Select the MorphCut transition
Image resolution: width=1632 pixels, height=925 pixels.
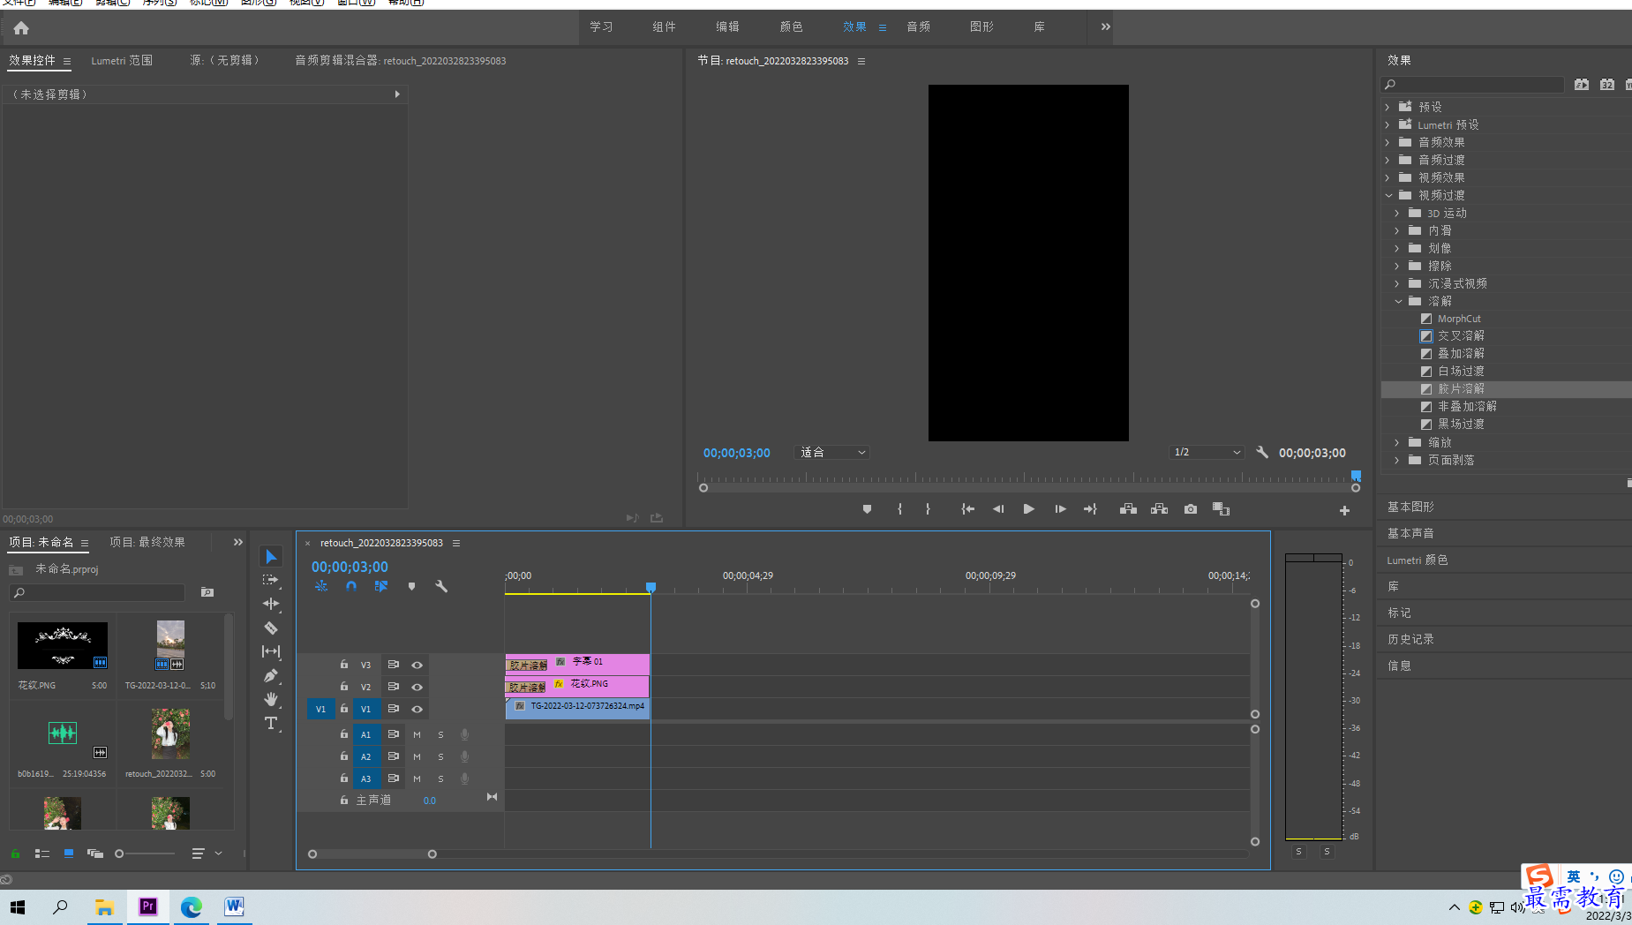click(1459, 319)
